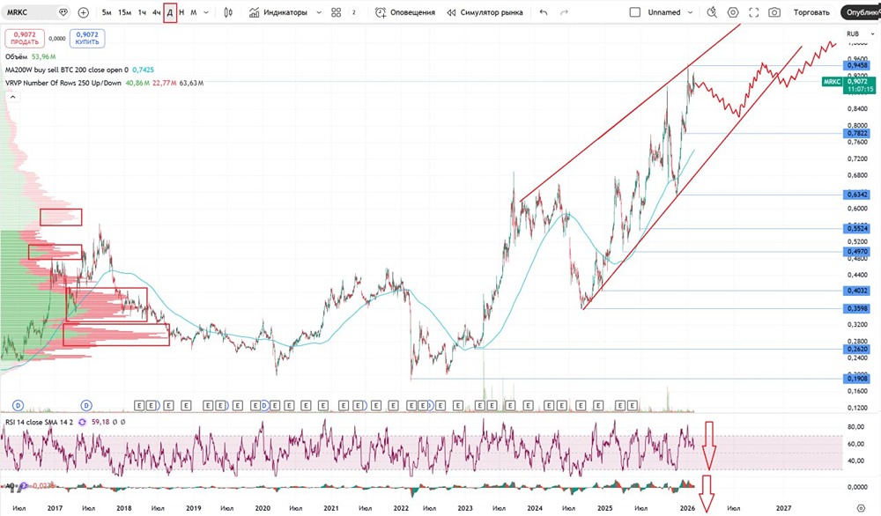Collapse the indicator legend with the chevron arrow
Screen dimensions: 881x516
12,97
